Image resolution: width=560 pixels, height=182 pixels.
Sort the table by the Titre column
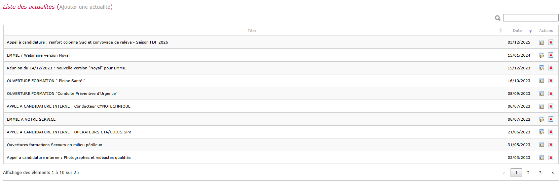(x=252, y=31)
